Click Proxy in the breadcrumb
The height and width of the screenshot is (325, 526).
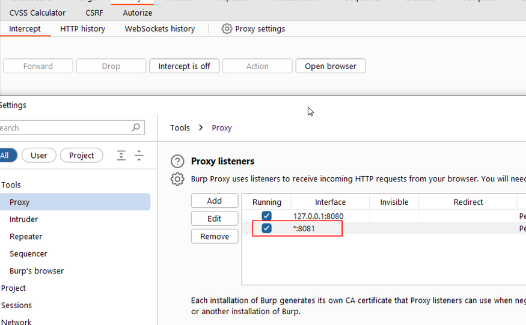222,128
